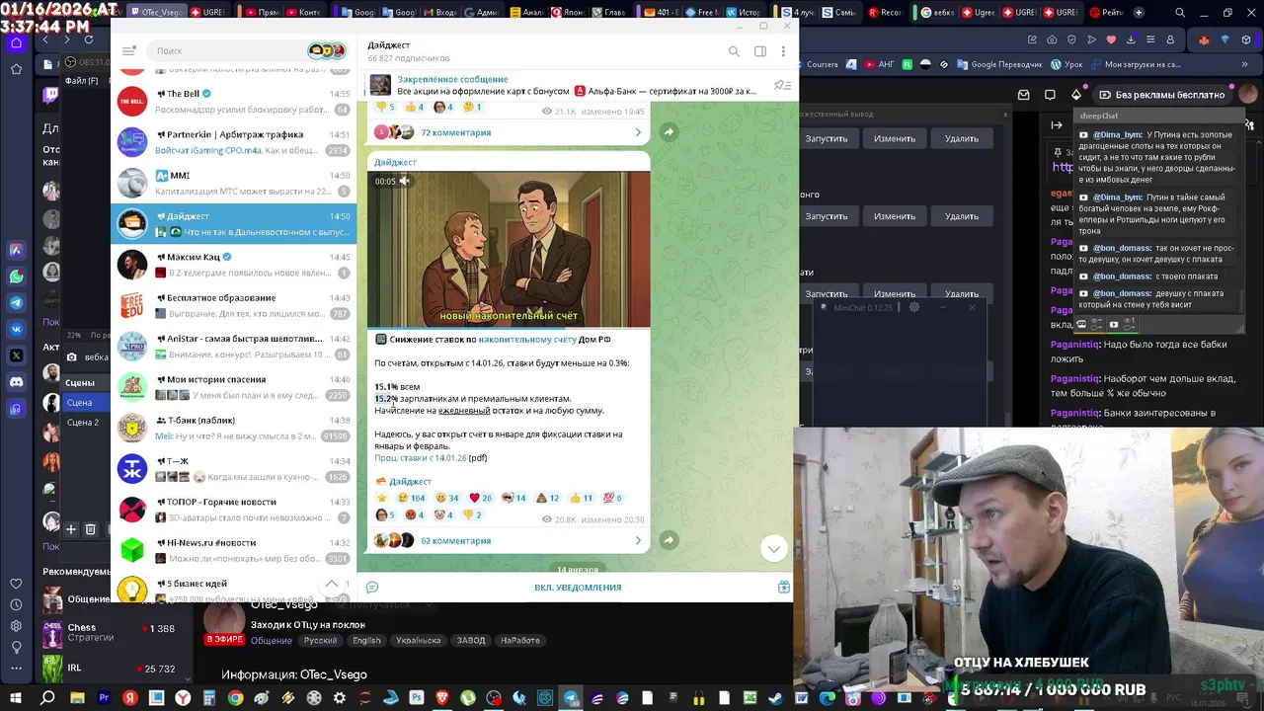The width and height of the screenshot is (1264, 711).
Task: Open Дайджест channel three-dot options menu
Action: 785,51
